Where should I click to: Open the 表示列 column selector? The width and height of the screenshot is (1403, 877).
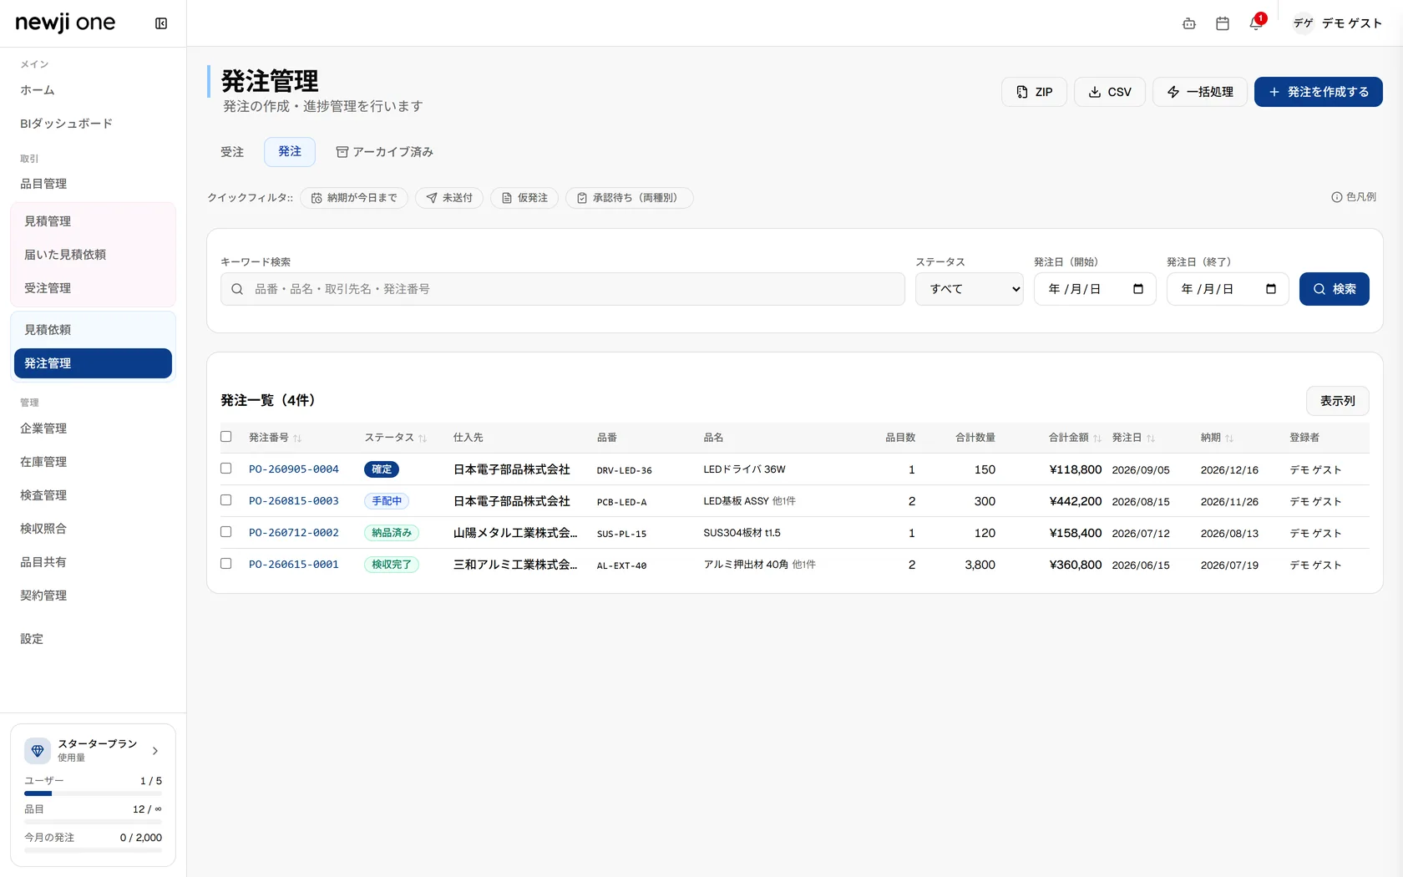pyautogui.click(x=1337, y=401)
